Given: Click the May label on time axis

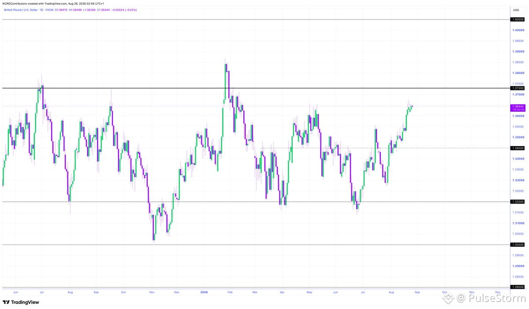Looking at the screenshot, I should point(309,292).
